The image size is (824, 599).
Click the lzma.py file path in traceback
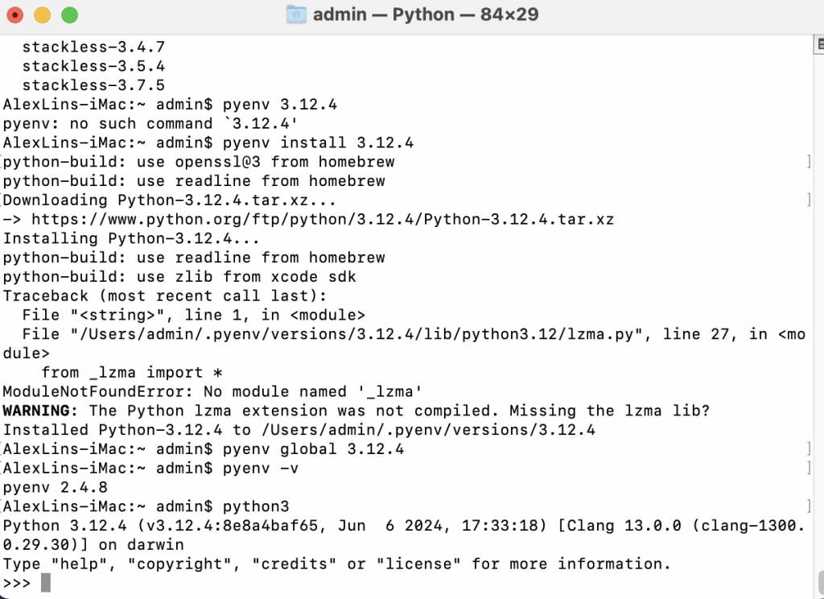356,334
